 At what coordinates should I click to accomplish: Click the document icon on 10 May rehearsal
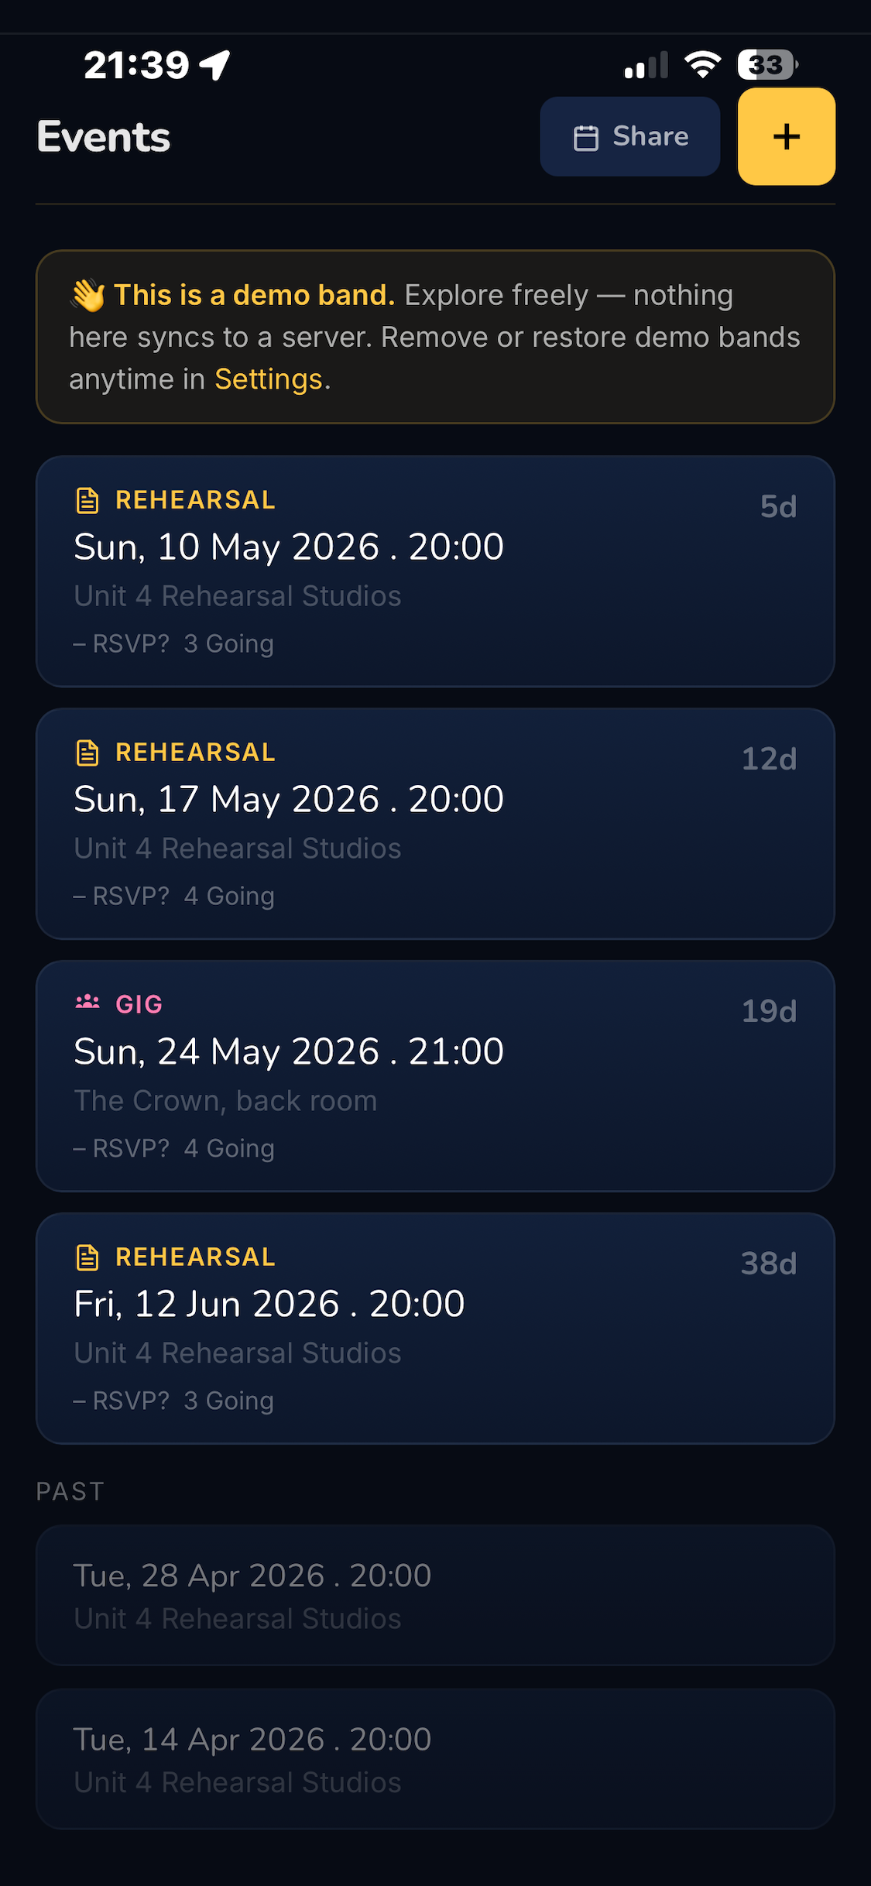(87, 500)
